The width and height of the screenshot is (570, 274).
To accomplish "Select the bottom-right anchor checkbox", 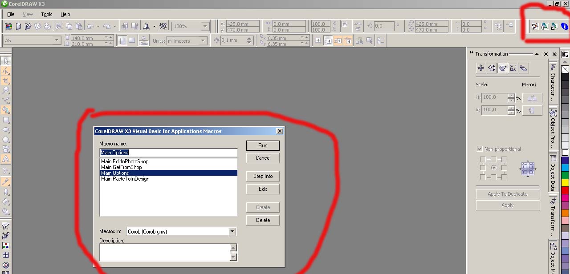I will click(504, 177).
